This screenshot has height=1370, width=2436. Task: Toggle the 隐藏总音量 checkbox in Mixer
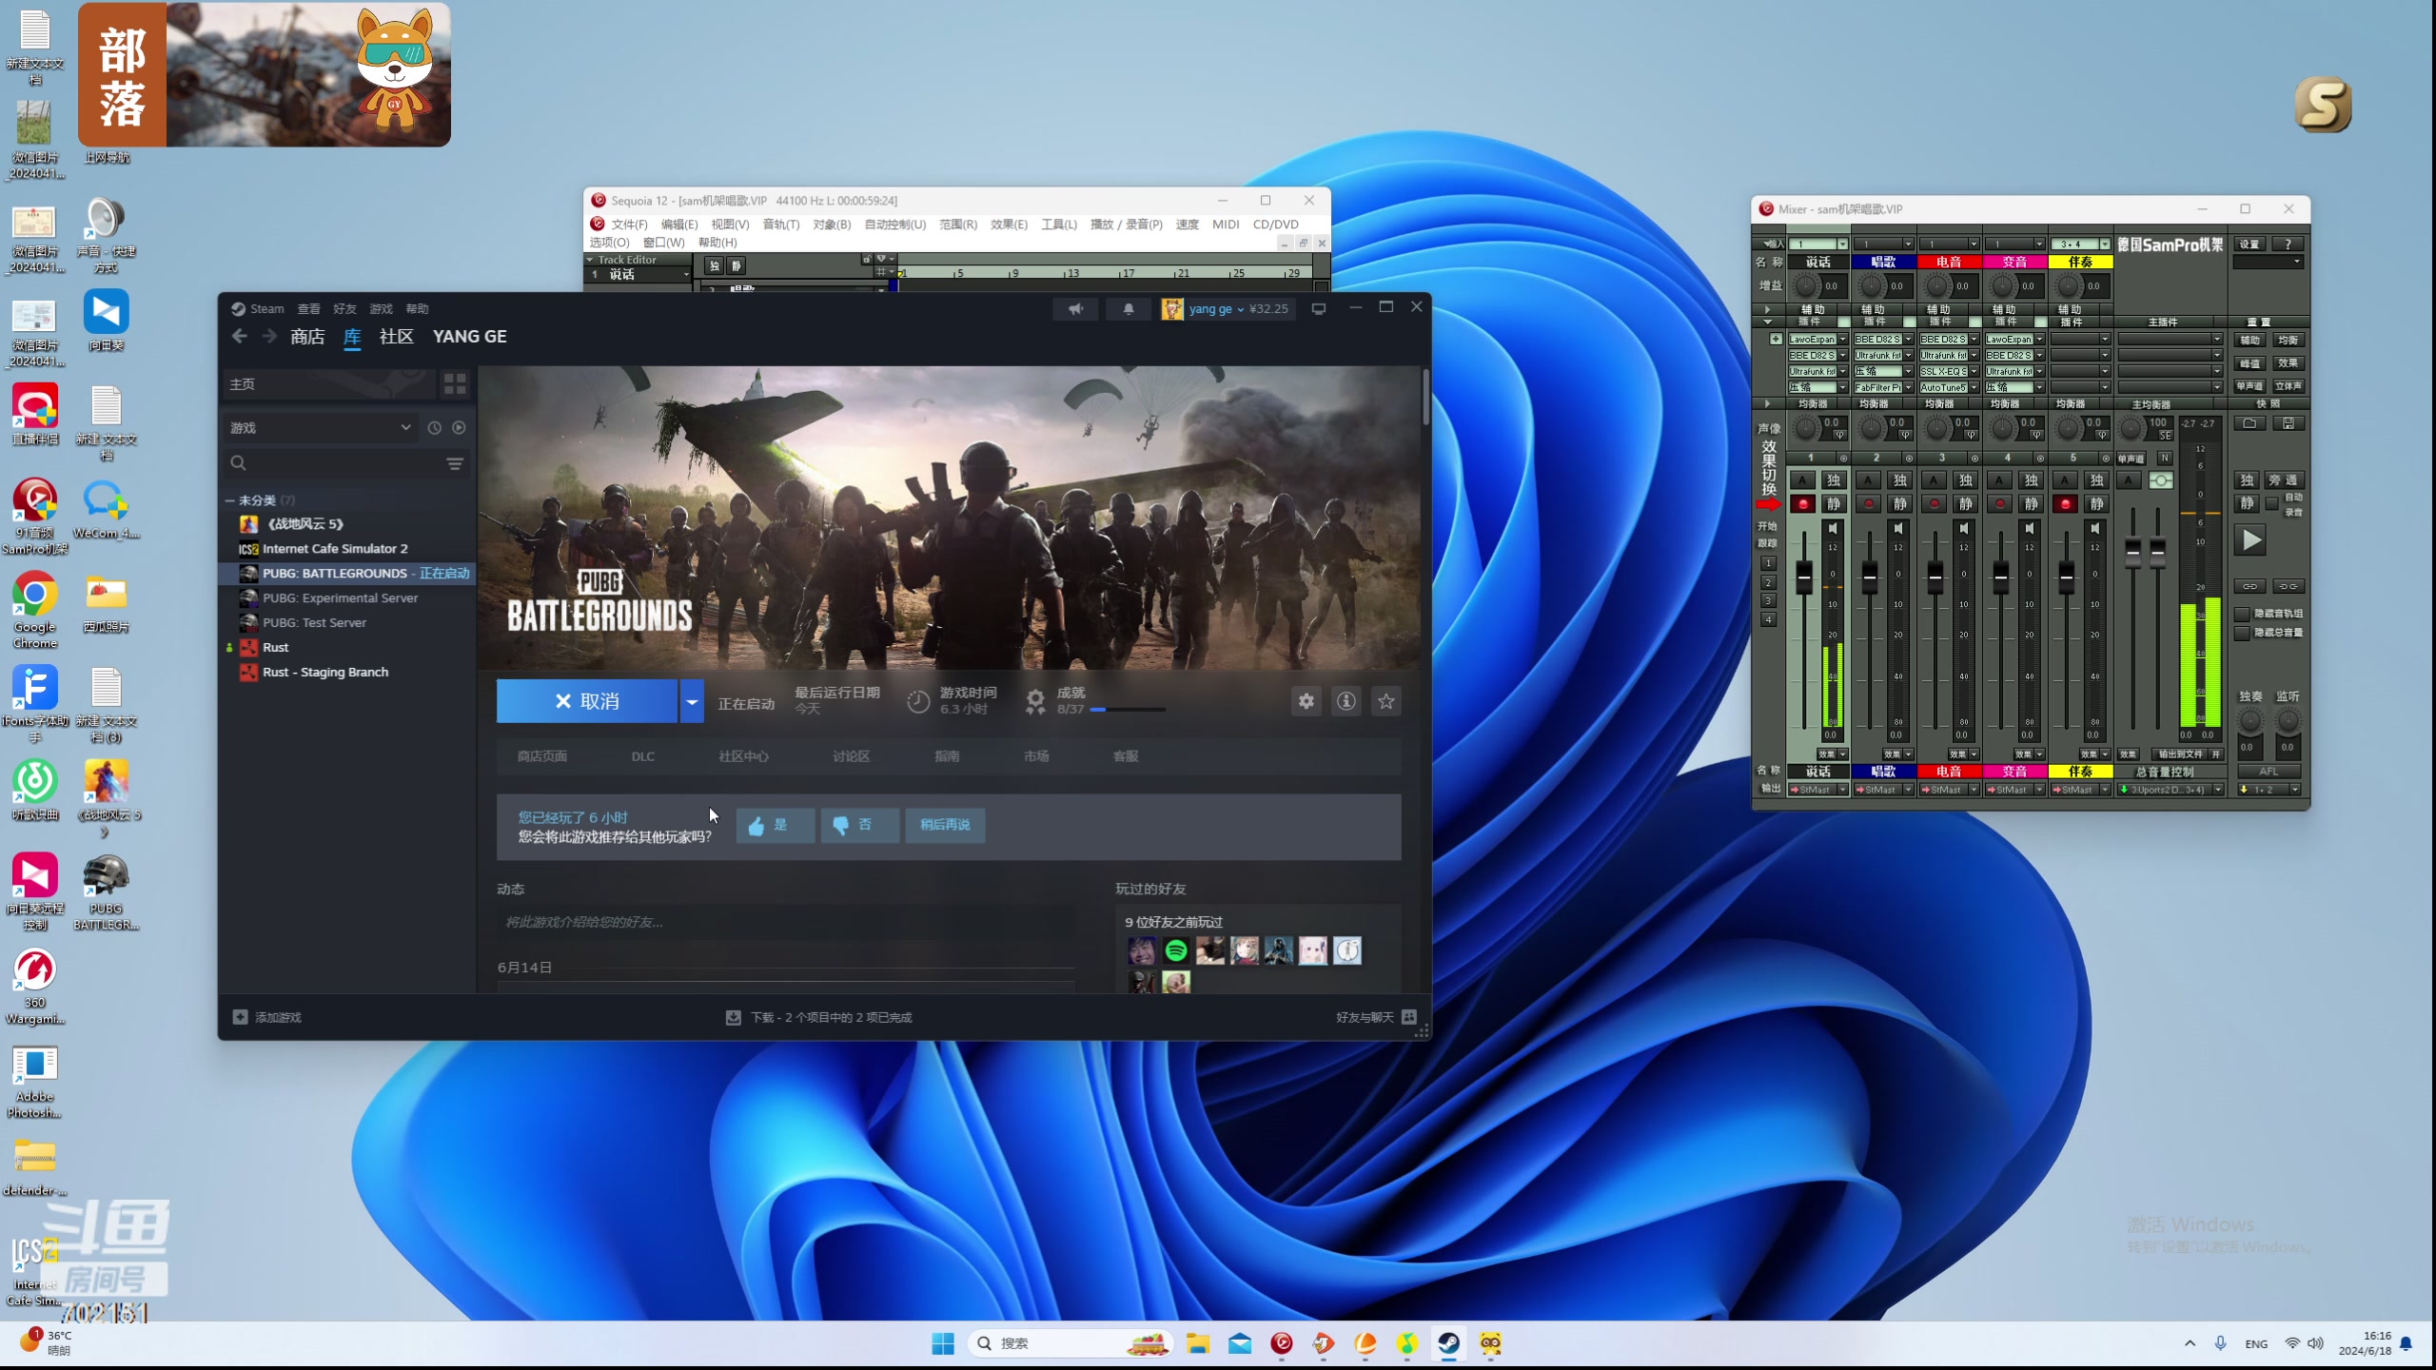coord(2243,633)
